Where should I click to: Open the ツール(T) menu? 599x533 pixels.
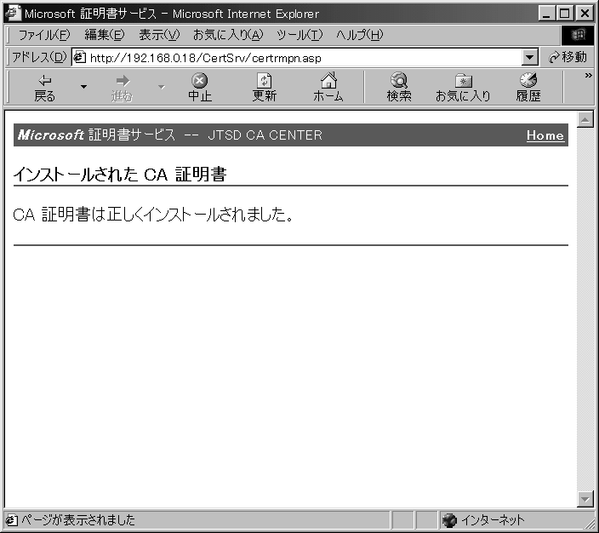[x=299, y=35]
